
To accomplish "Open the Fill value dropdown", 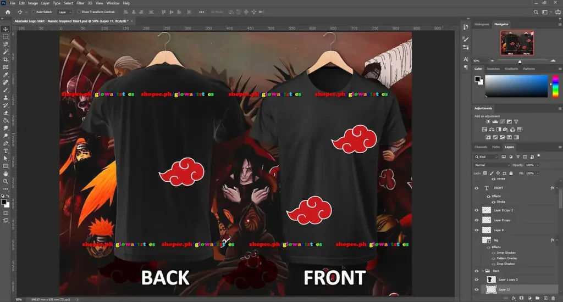I will tap(538, 173).
